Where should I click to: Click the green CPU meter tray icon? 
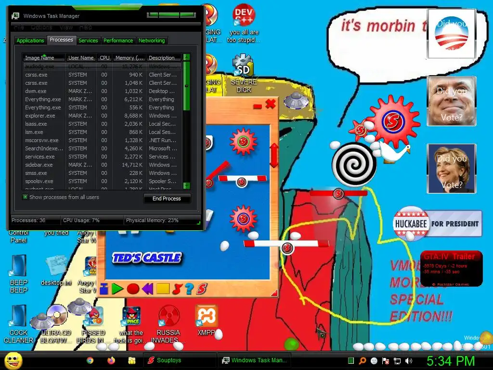tap(351, 360)
